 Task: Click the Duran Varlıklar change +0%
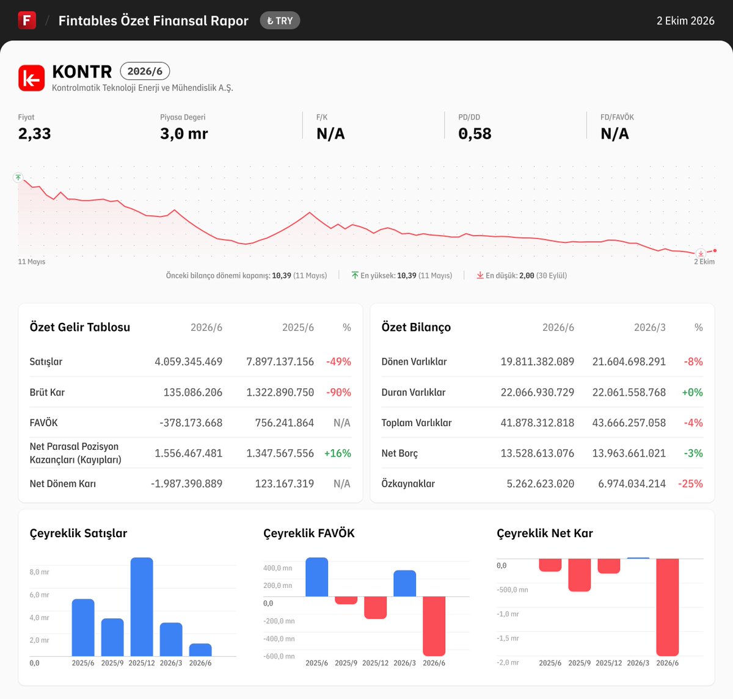click(692, 392)
